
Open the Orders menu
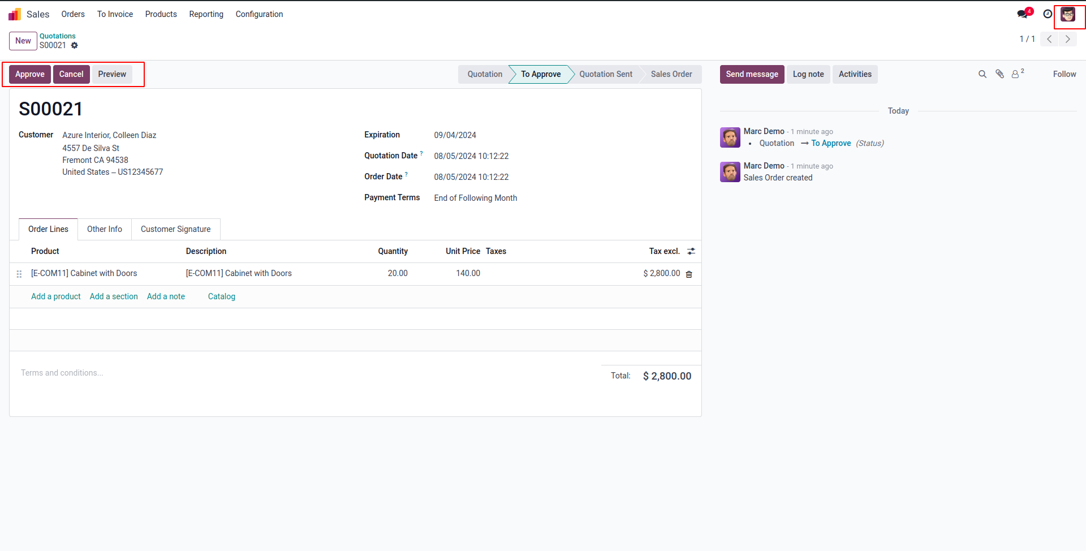73,14
